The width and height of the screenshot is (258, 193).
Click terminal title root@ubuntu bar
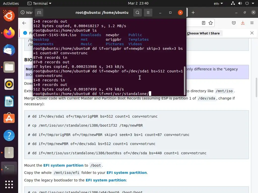coord(102,13)
